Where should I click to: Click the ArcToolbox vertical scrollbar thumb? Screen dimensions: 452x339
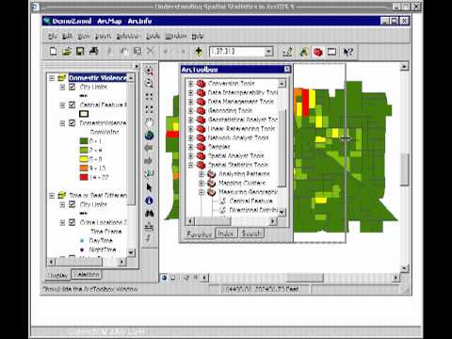pos(282,148)
